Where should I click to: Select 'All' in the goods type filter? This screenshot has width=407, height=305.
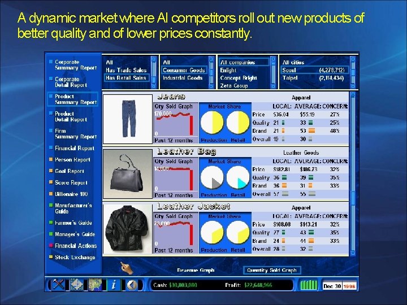pyautogui.click(x=166, y=63)
